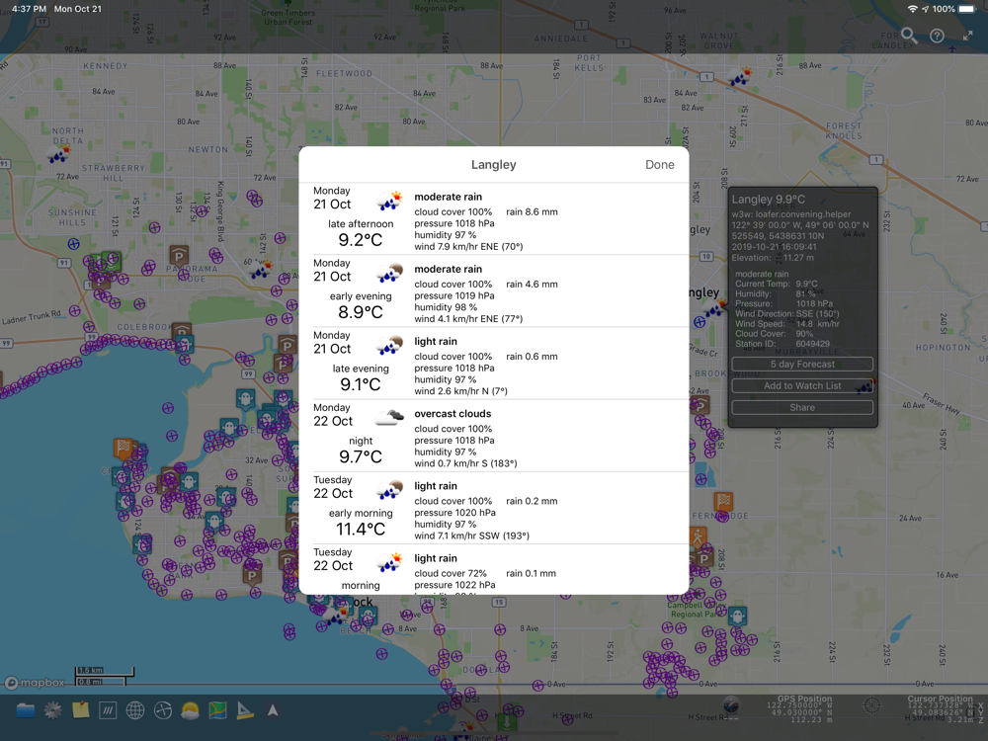
Task: Click the globe grid icon
Action: (135, 710)
